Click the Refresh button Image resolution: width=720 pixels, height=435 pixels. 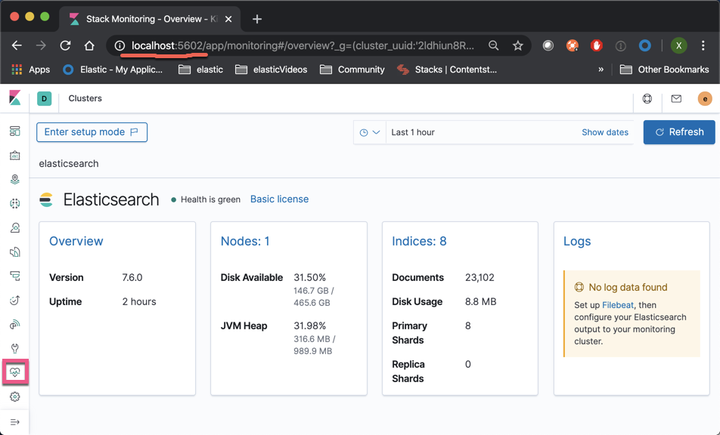click(x=679, y=132)
